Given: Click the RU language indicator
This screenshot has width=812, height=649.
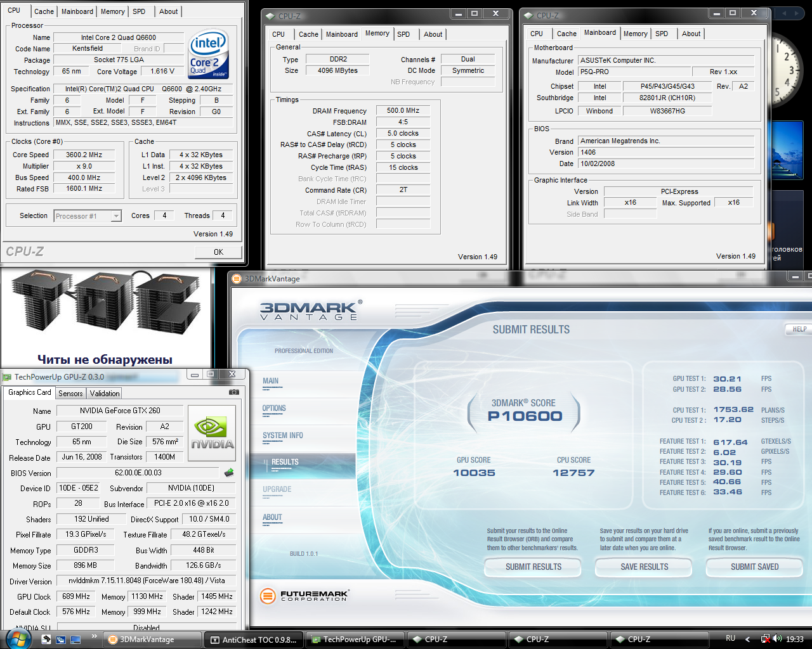Looking at the screenshot, I should 730,638.
